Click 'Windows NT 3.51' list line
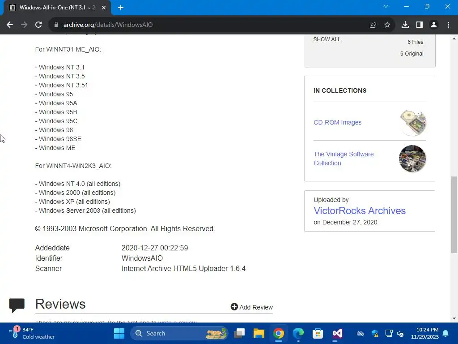The width and height of the screenshot is (458, 344). [61, 85]
